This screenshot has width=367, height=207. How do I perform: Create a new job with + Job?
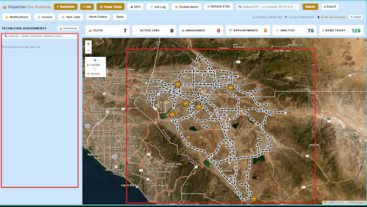tap(87, 7)
